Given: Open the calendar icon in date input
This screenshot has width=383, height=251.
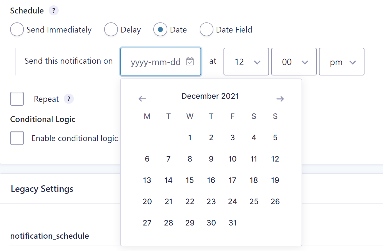Looking at the screenshot, I should [x=190, y=62].
